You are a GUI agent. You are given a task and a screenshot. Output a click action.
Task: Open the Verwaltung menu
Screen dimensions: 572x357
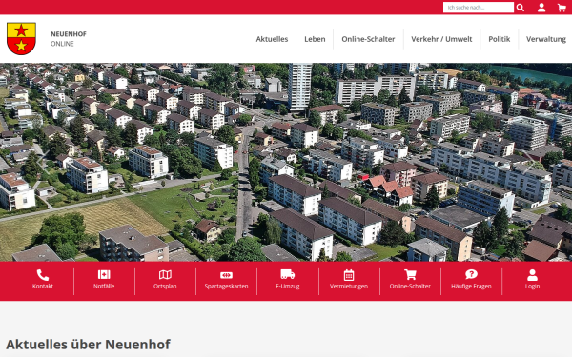(545, 39)
